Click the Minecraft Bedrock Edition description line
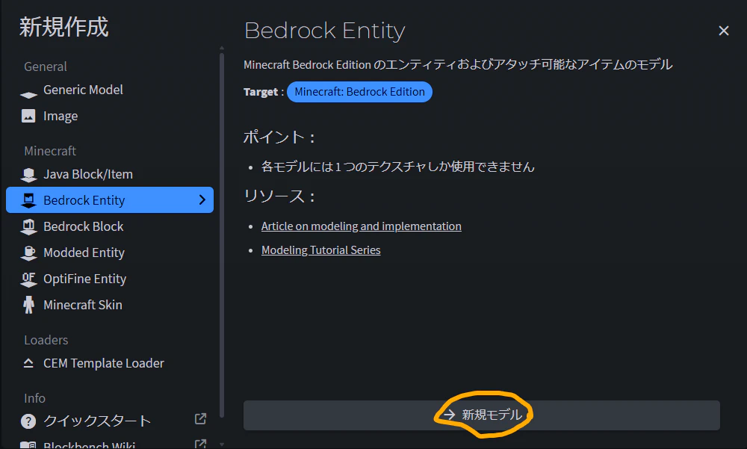 click(x=458, y=64)
